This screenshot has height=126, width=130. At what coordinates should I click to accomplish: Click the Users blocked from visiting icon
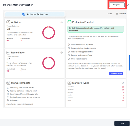point(8,94)
